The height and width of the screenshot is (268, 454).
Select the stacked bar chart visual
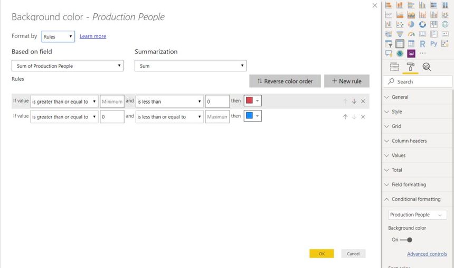pos(389,5)
